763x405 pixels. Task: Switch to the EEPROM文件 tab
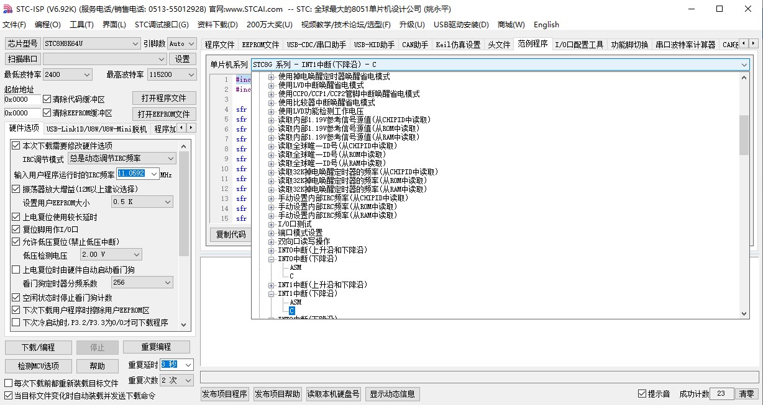(x=260, y=45)
